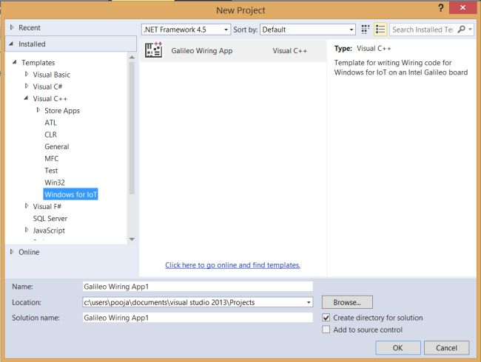Open the Location path dropdown arrow
The height and width of the screenshot is (362, 481).
coord(309,303)
